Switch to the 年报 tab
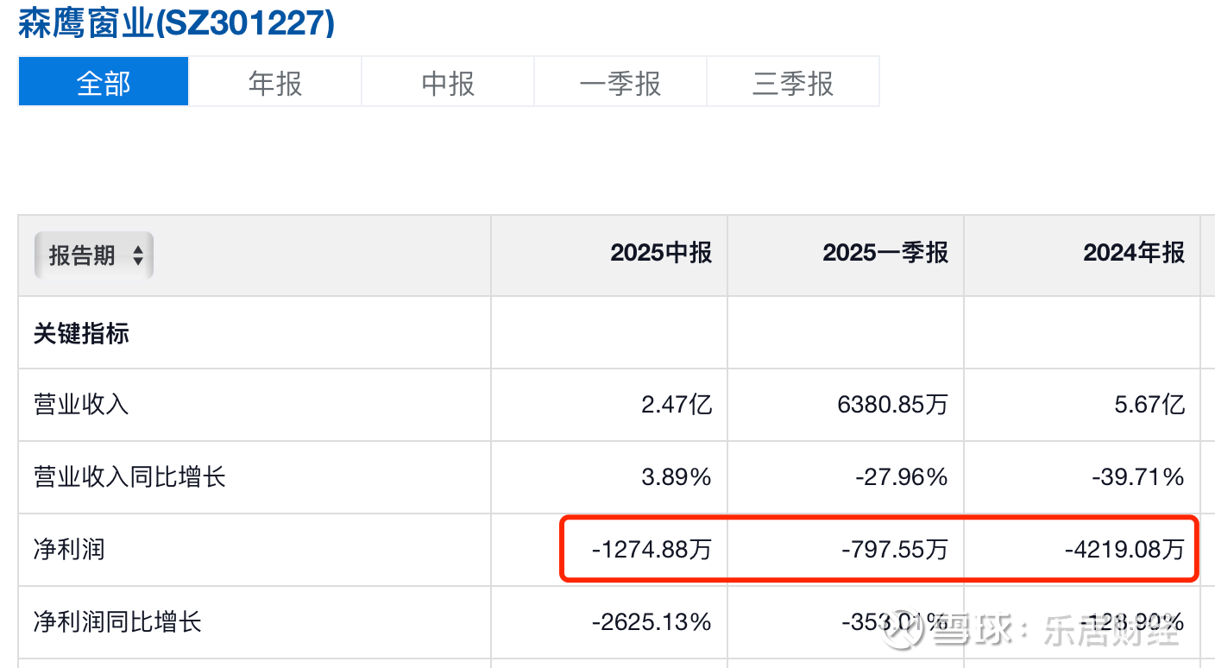The image size is (1215, 668). pyautogui.click(x=275, y=83)
